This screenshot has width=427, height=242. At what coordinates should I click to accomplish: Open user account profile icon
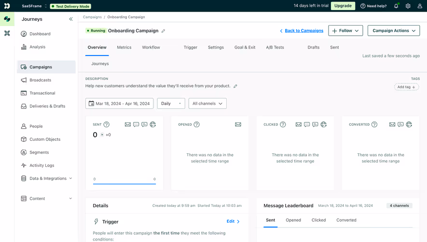pyautogui.click(x=420, y=6)
